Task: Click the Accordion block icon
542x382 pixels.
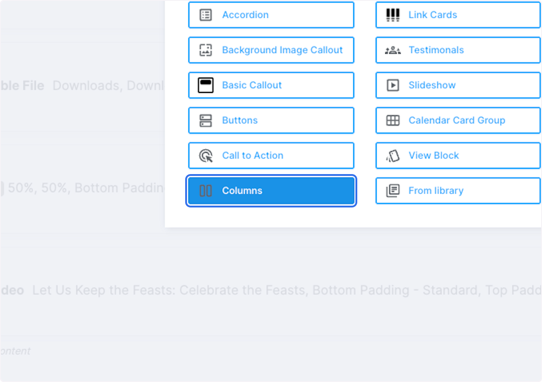Action: (x=206, y=14)
